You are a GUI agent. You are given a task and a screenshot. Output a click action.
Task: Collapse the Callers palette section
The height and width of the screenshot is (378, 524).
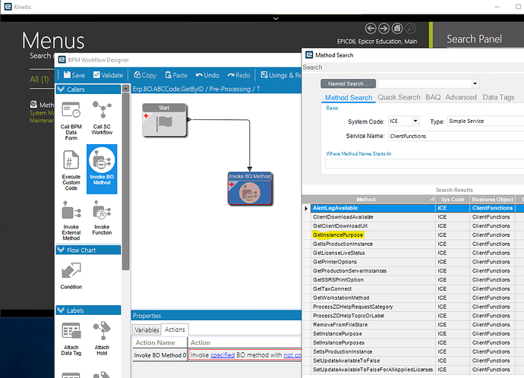61,89
